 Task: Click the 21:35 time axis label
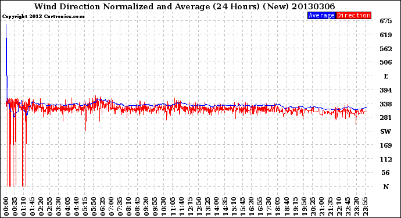[330, 206]
